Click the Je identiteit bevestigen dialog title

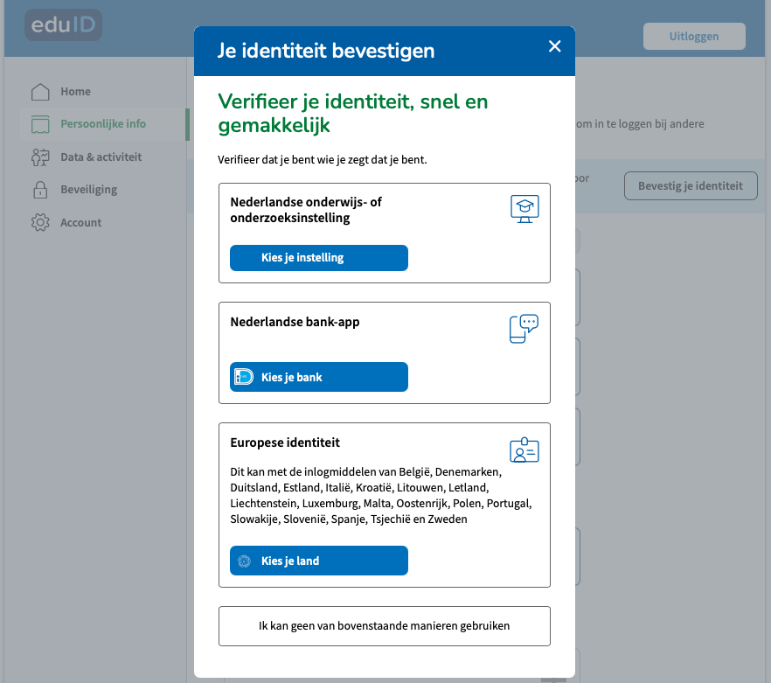click(x=326, y=51)
